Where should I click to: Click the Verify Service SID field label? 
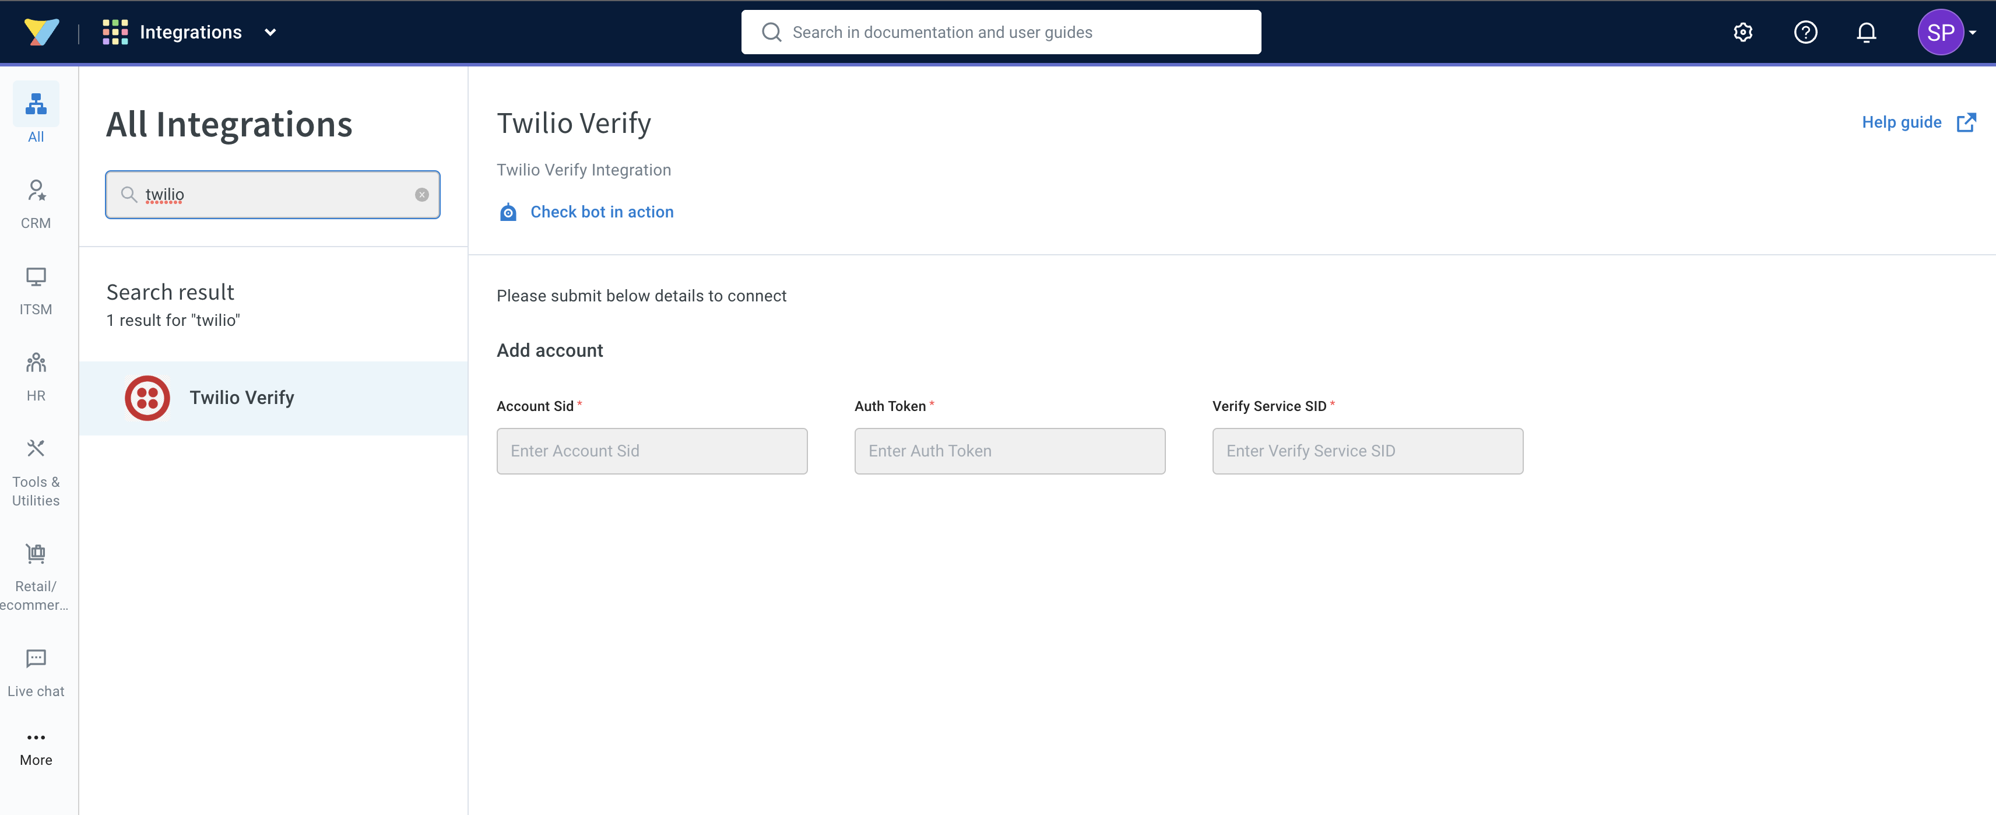tap(1269, 407)
